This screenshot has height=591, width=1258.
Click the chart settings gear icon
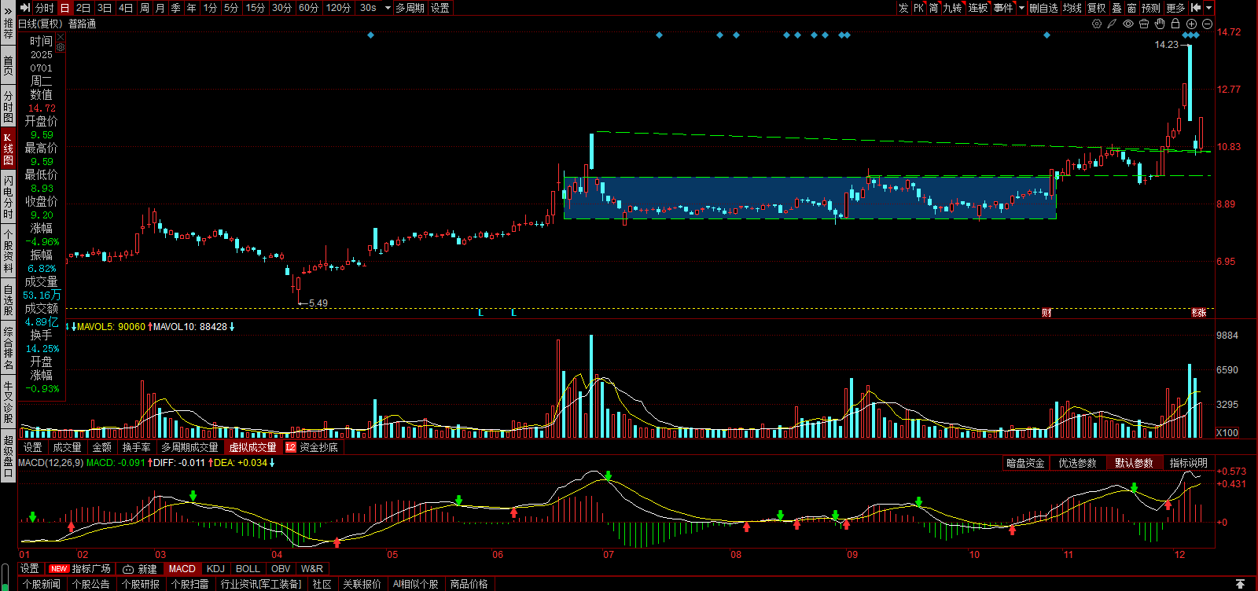1097,24
